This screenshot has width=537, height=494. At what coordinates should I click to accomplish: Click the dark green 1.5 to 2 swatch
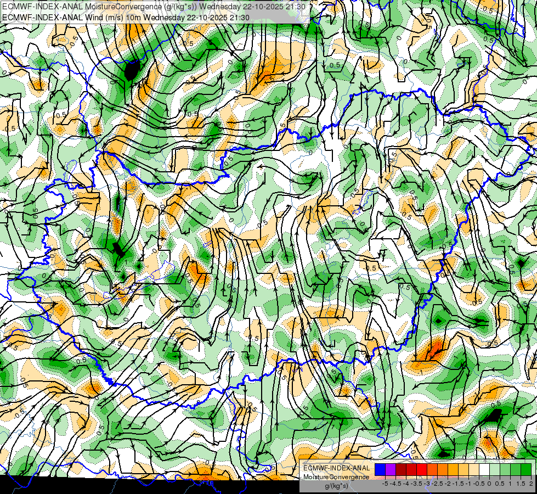526,469
